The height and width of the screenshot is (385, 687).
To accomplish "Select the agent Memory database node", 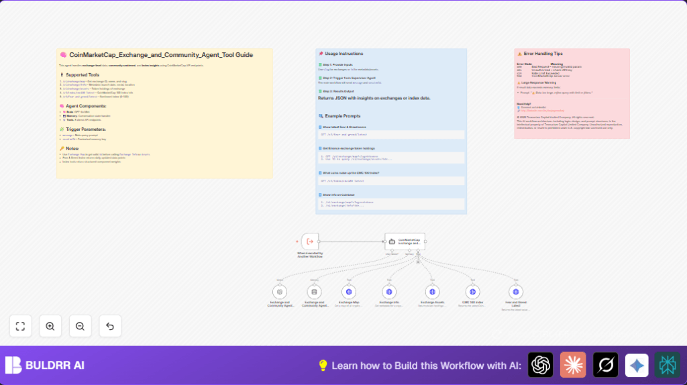I will point(314,292).
